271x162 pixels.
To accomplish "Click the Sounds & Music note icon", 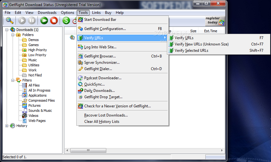I will [25, 111].
